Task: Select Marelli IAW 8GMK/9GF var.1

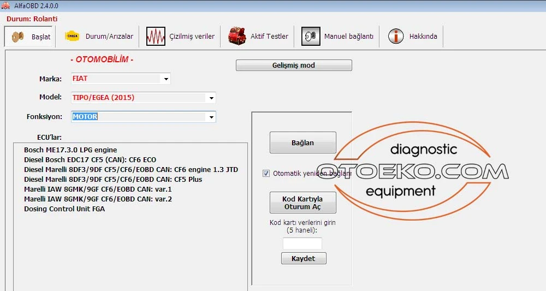Action: click(98, 189)
